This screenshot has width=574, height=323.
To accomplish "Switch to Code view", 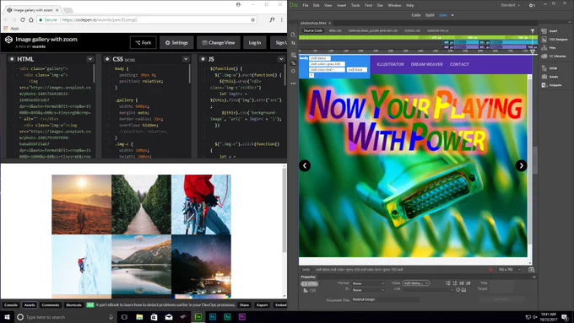I will [416, 15].
